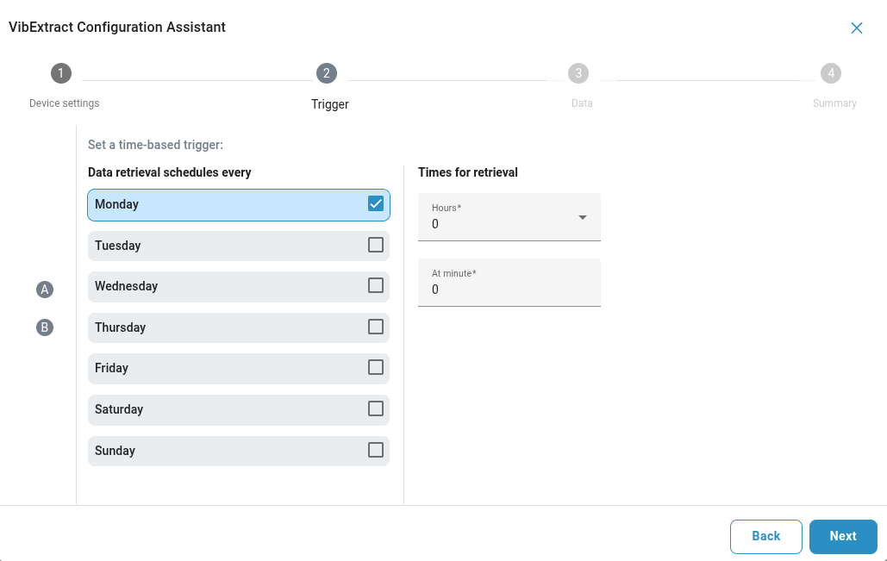The image size is (887, 561).
Task: Click the annotation marker A
Action: coord(45,290)
